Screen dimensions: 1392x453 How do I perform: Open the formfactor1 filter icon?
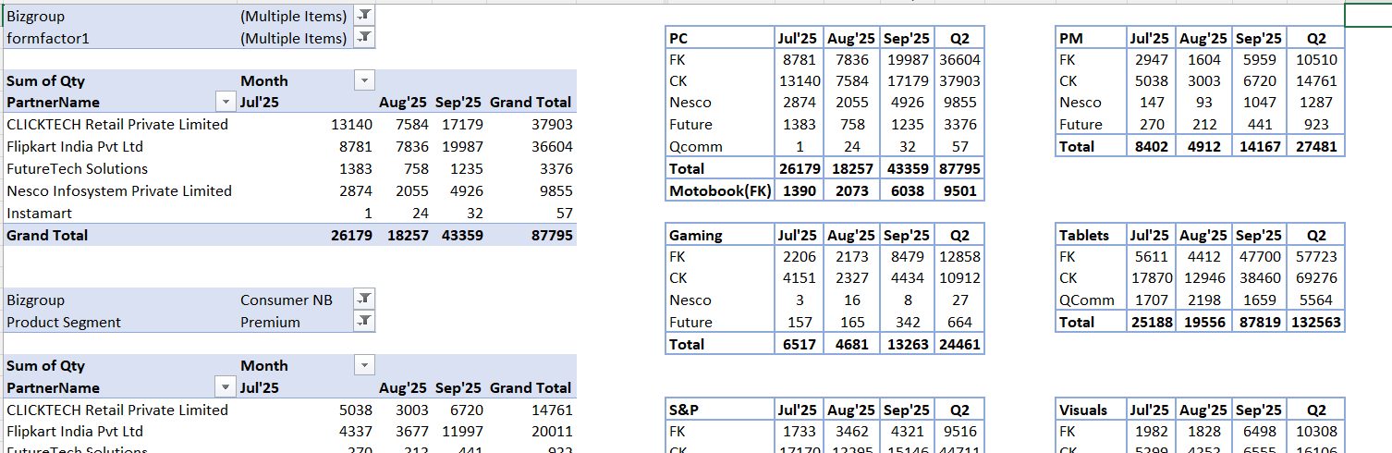pos(364,38)
